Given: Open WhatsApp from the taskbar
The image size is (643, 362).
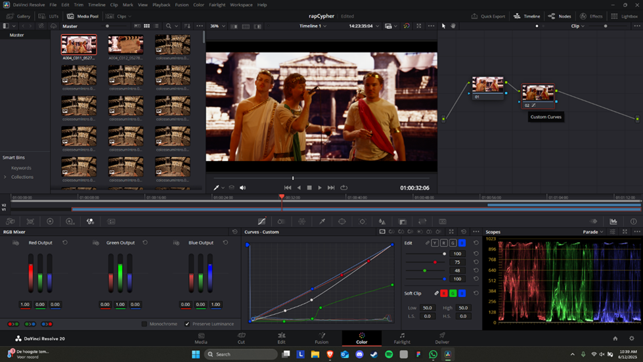Looking at the screenshot, I should coord(433,354).
